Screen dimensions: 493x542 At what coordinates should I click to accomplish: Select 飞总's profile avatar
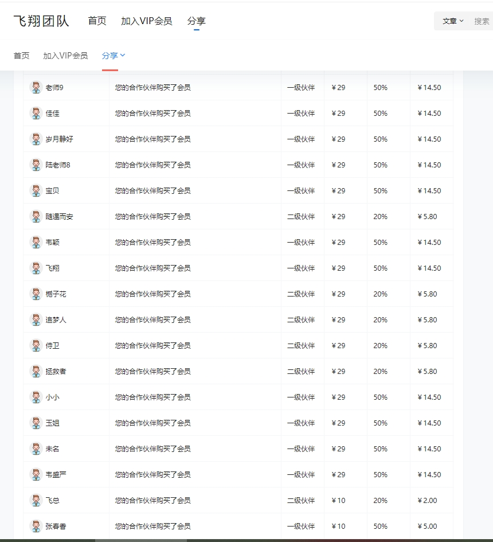(x=35, y=500)
